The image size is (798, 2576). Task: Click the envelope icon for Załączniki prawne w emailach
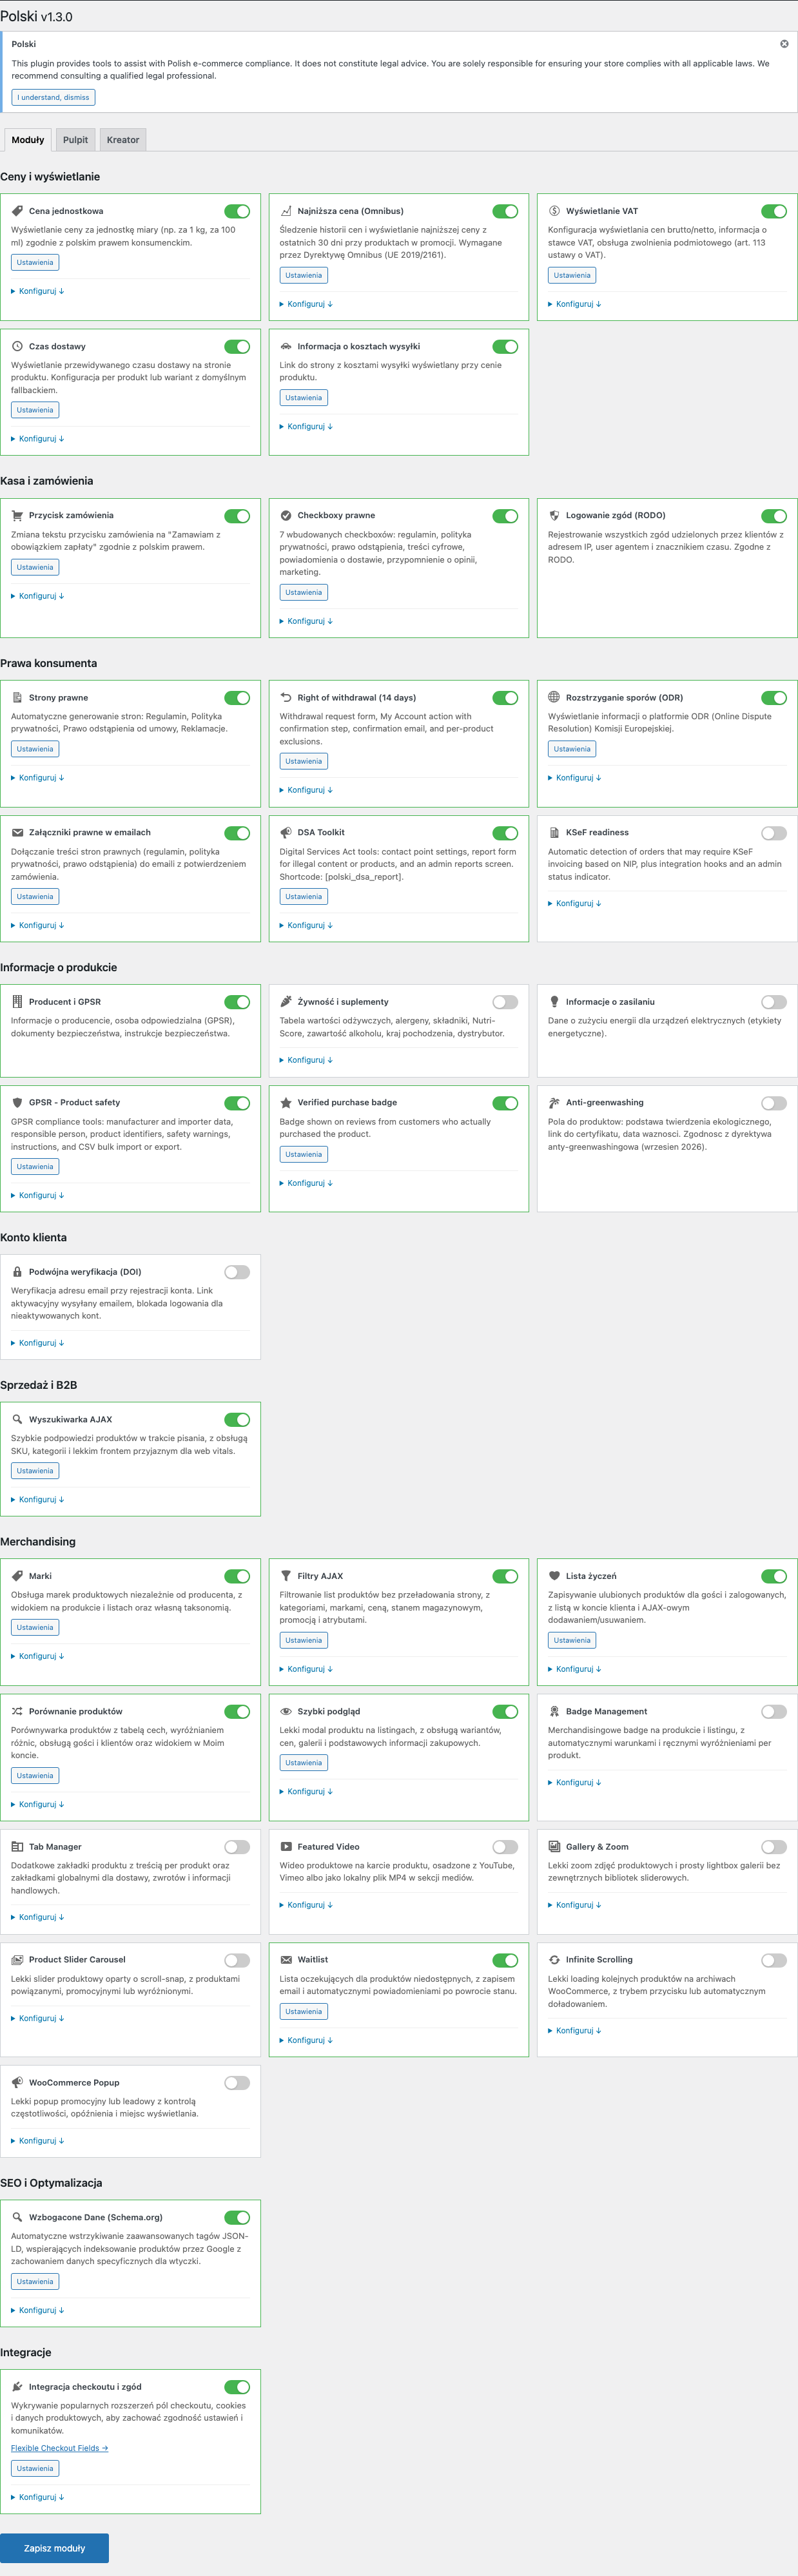click(17, 832)
